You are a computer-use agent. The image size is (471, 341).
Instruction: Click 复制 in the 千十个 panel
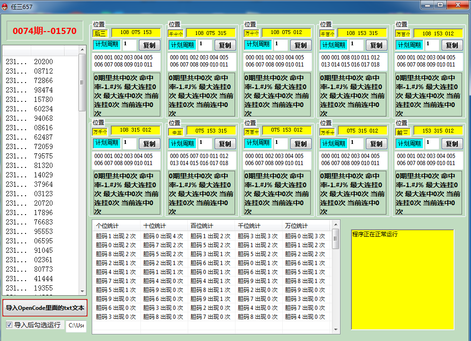tap(225, 45)
